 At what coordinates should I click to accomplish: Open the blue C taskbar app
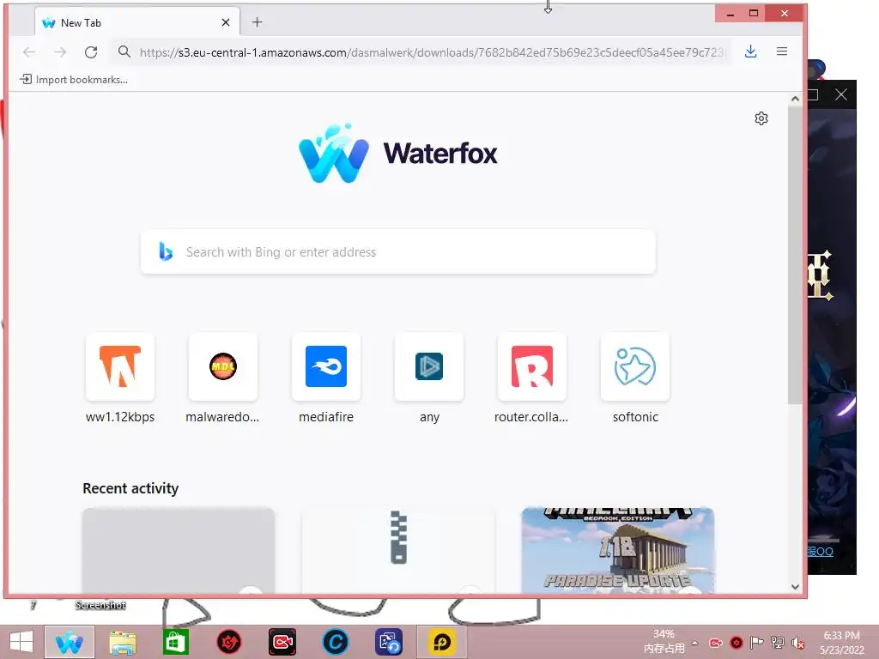336,642
